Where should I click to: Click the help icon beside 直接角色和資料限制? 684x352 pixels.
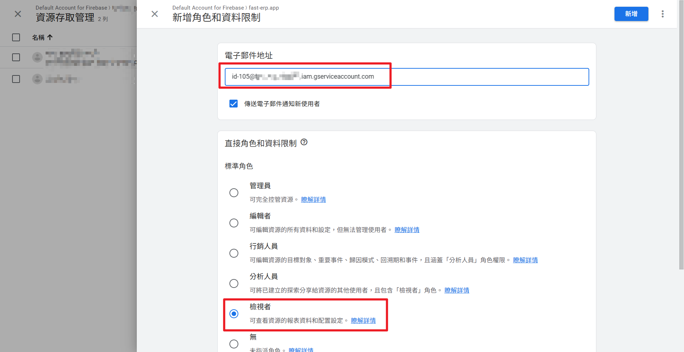304,142
